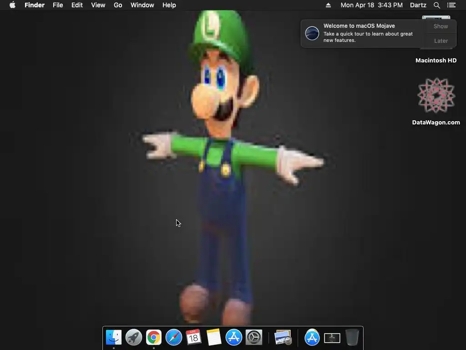466x350 pixels.
Task: Open Calendar showing 18 in Dock
Action: [x=193, y=338]
